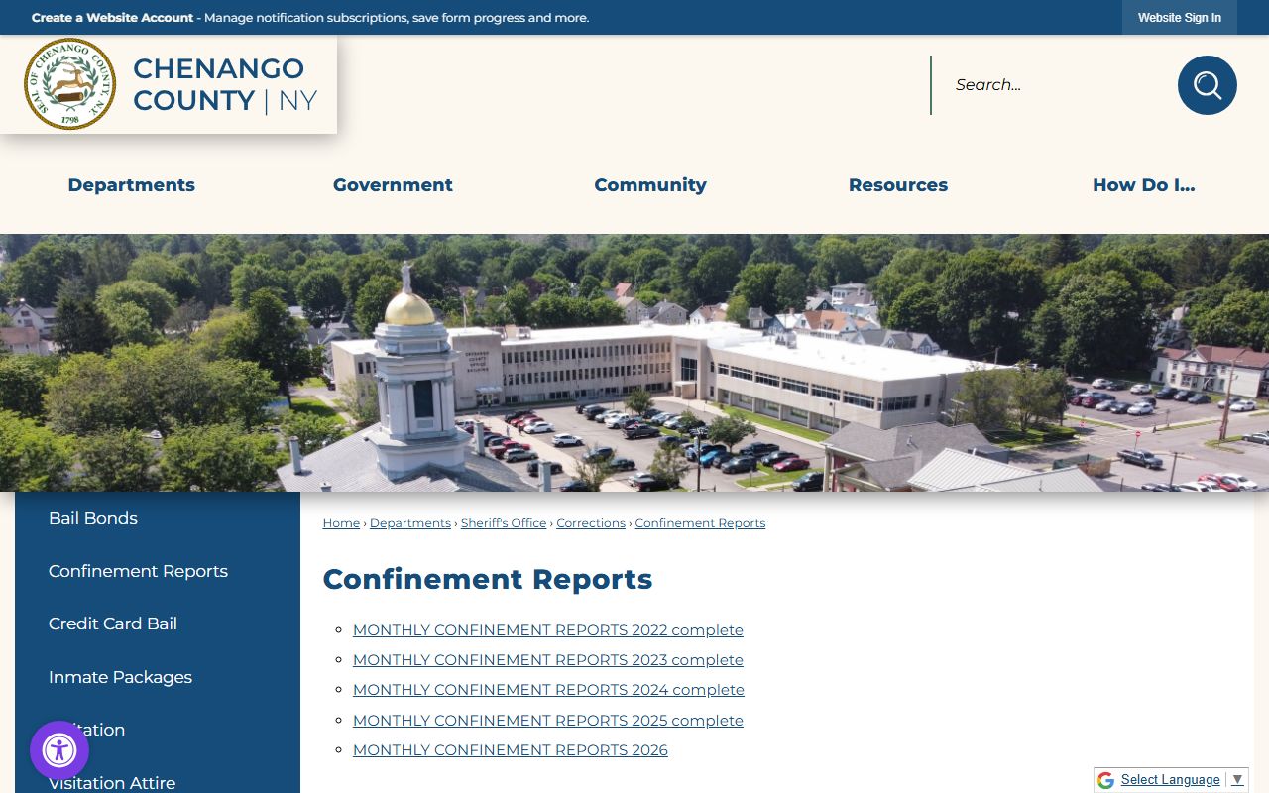Open Inmate Packages sidebar item
1269x793 pixels.
tap(120, 677)
